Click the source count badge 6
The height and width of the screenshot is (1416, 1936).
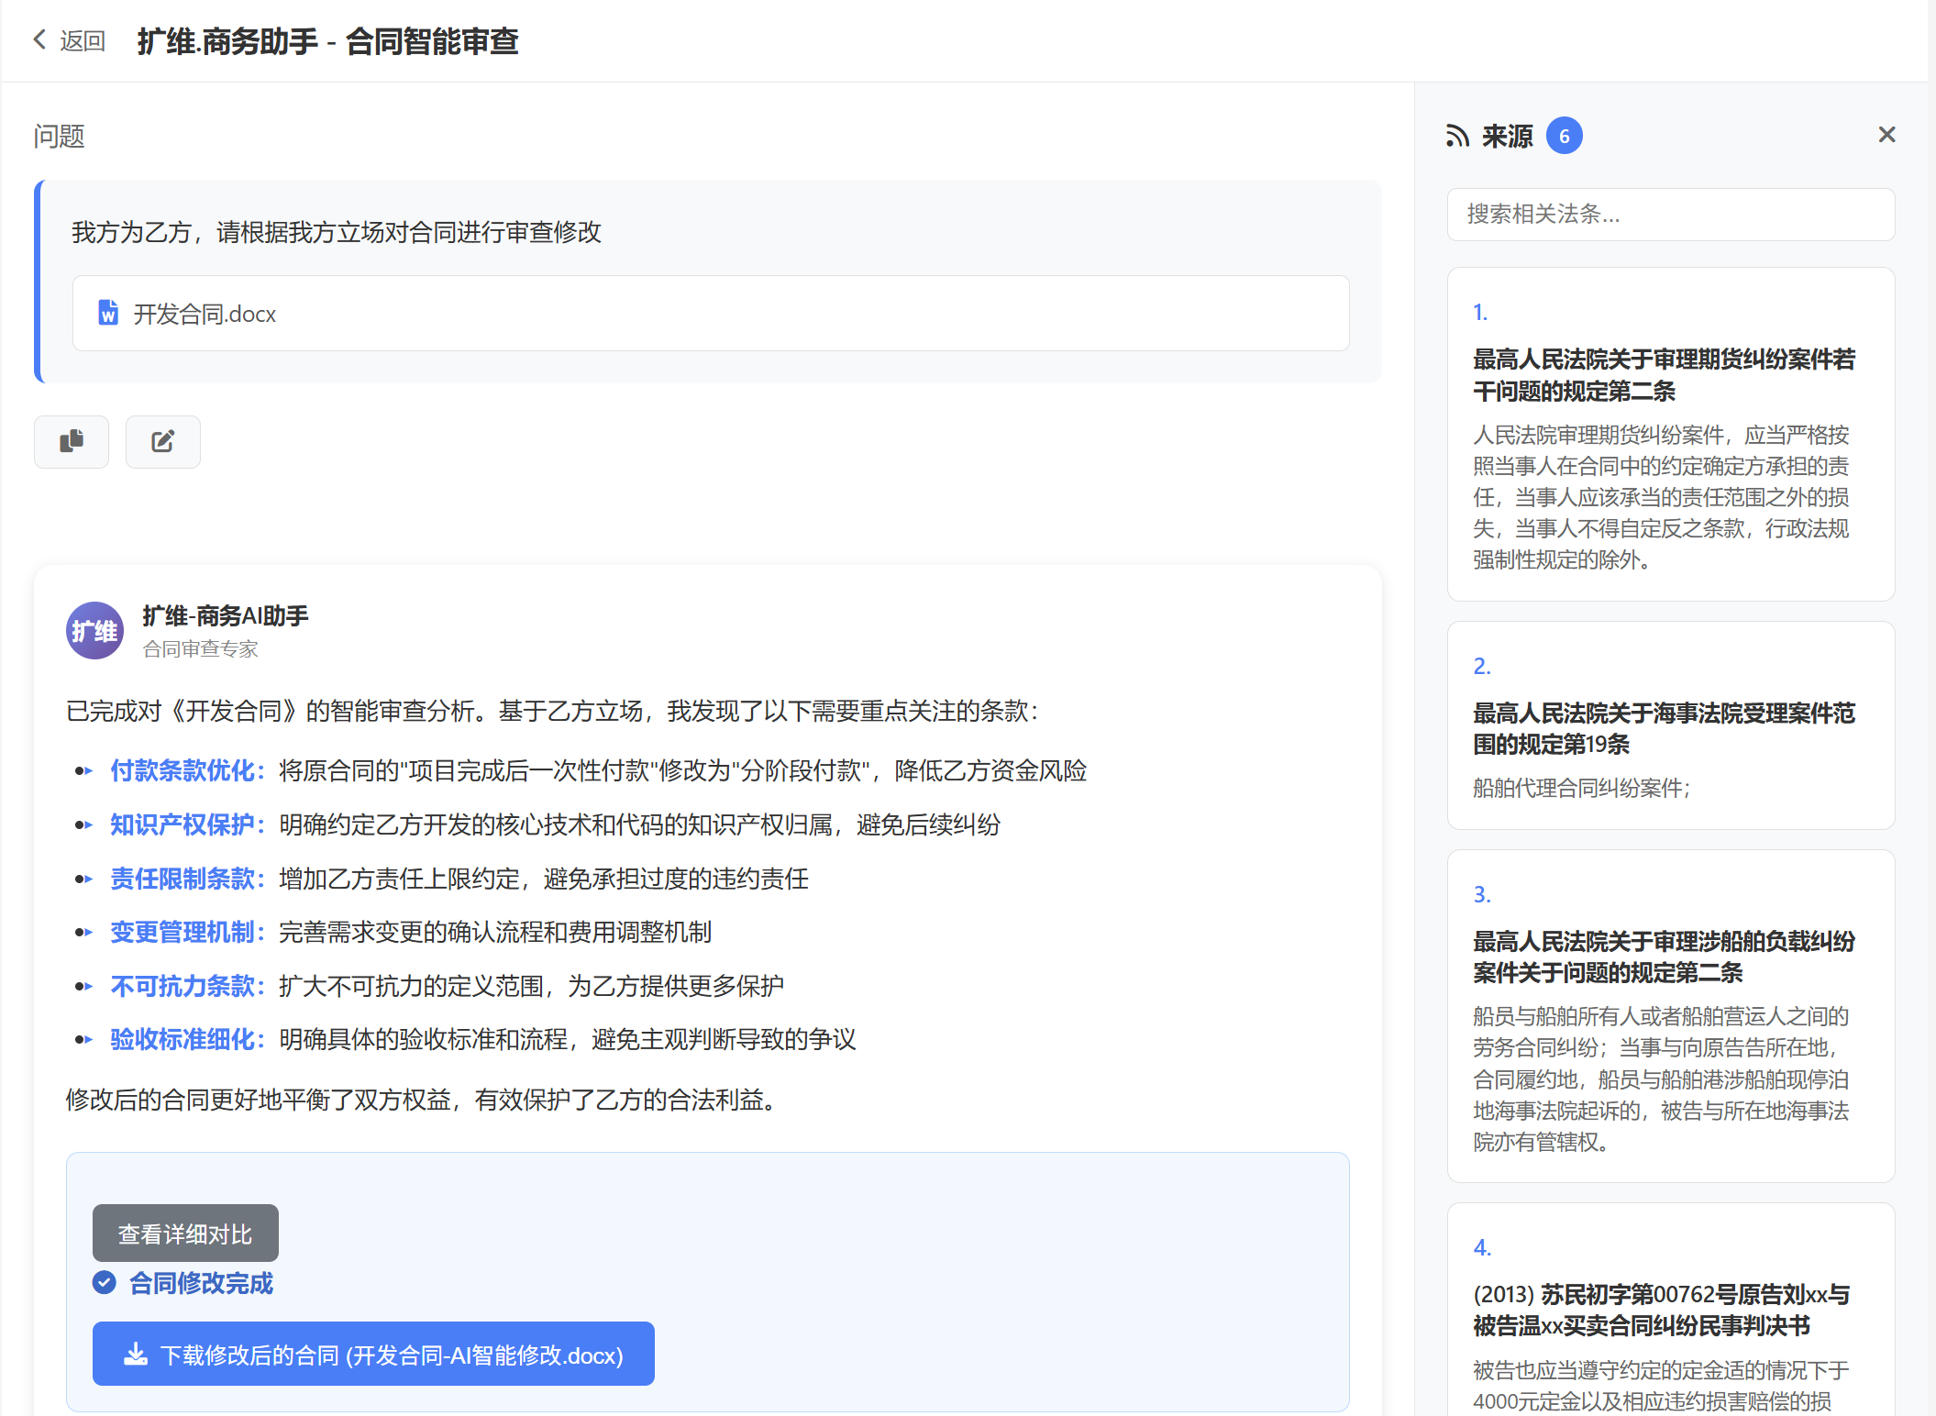pyautogui.click(x=1564, y=137)
